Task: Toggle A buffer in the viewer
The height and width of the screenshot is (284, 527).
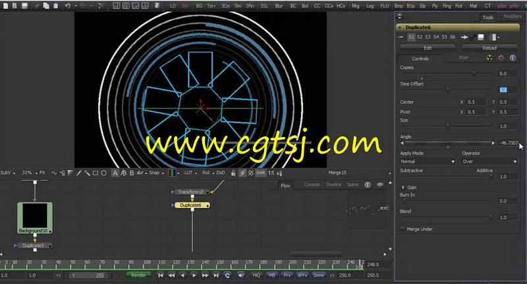Action: point(115,173)
